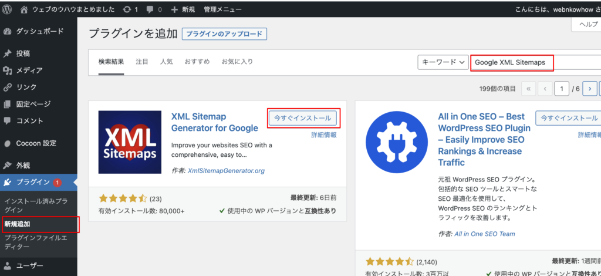Open インストール済みプラグイン submenu item
The width and height of the screenshot is (601, 276).
click(36, 205)
